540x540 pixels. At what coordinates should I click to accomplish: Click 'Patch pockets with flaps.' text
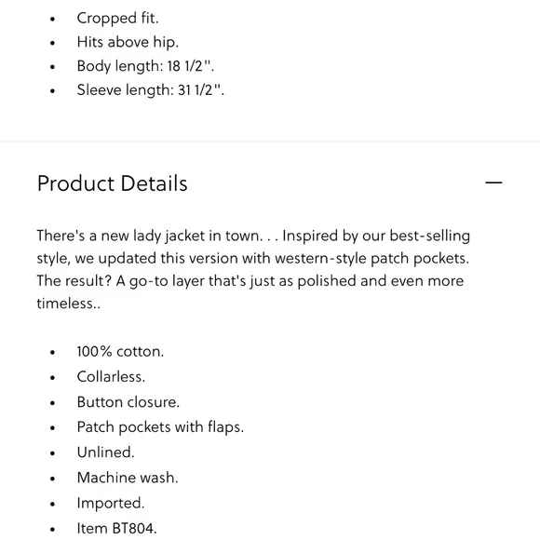tap(160, 427)
